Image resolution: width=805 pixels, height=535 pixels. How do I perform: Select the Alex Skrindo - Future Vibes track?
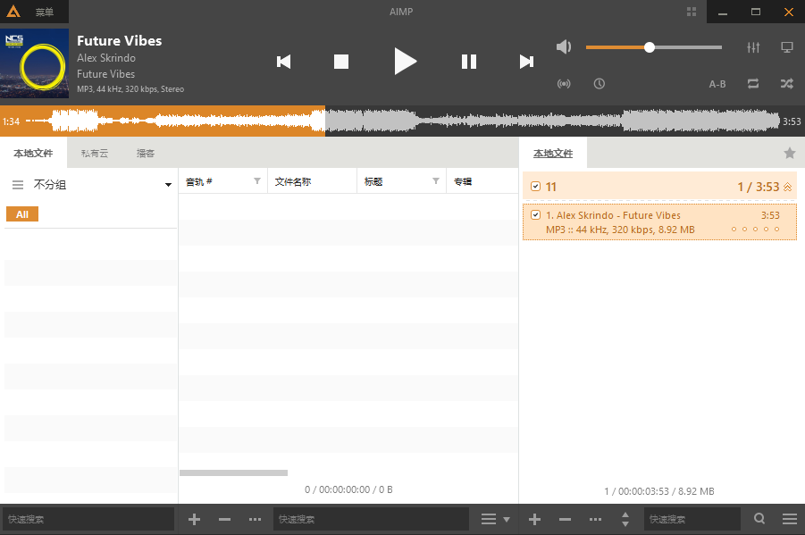(659, 222)
